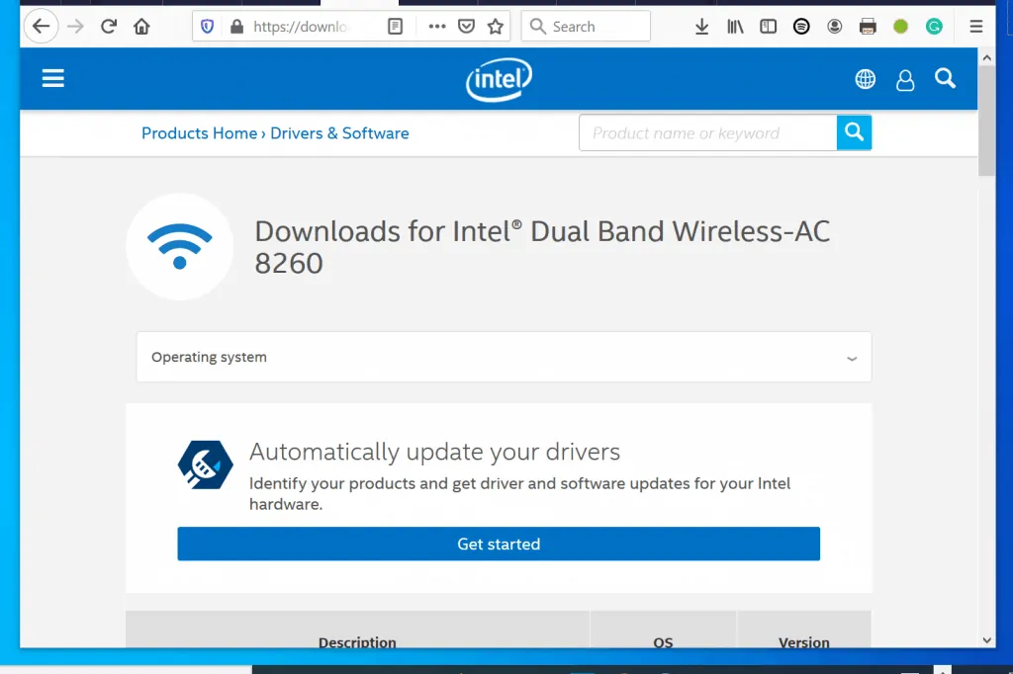Bookmark this page with the star

click(496, 27)
